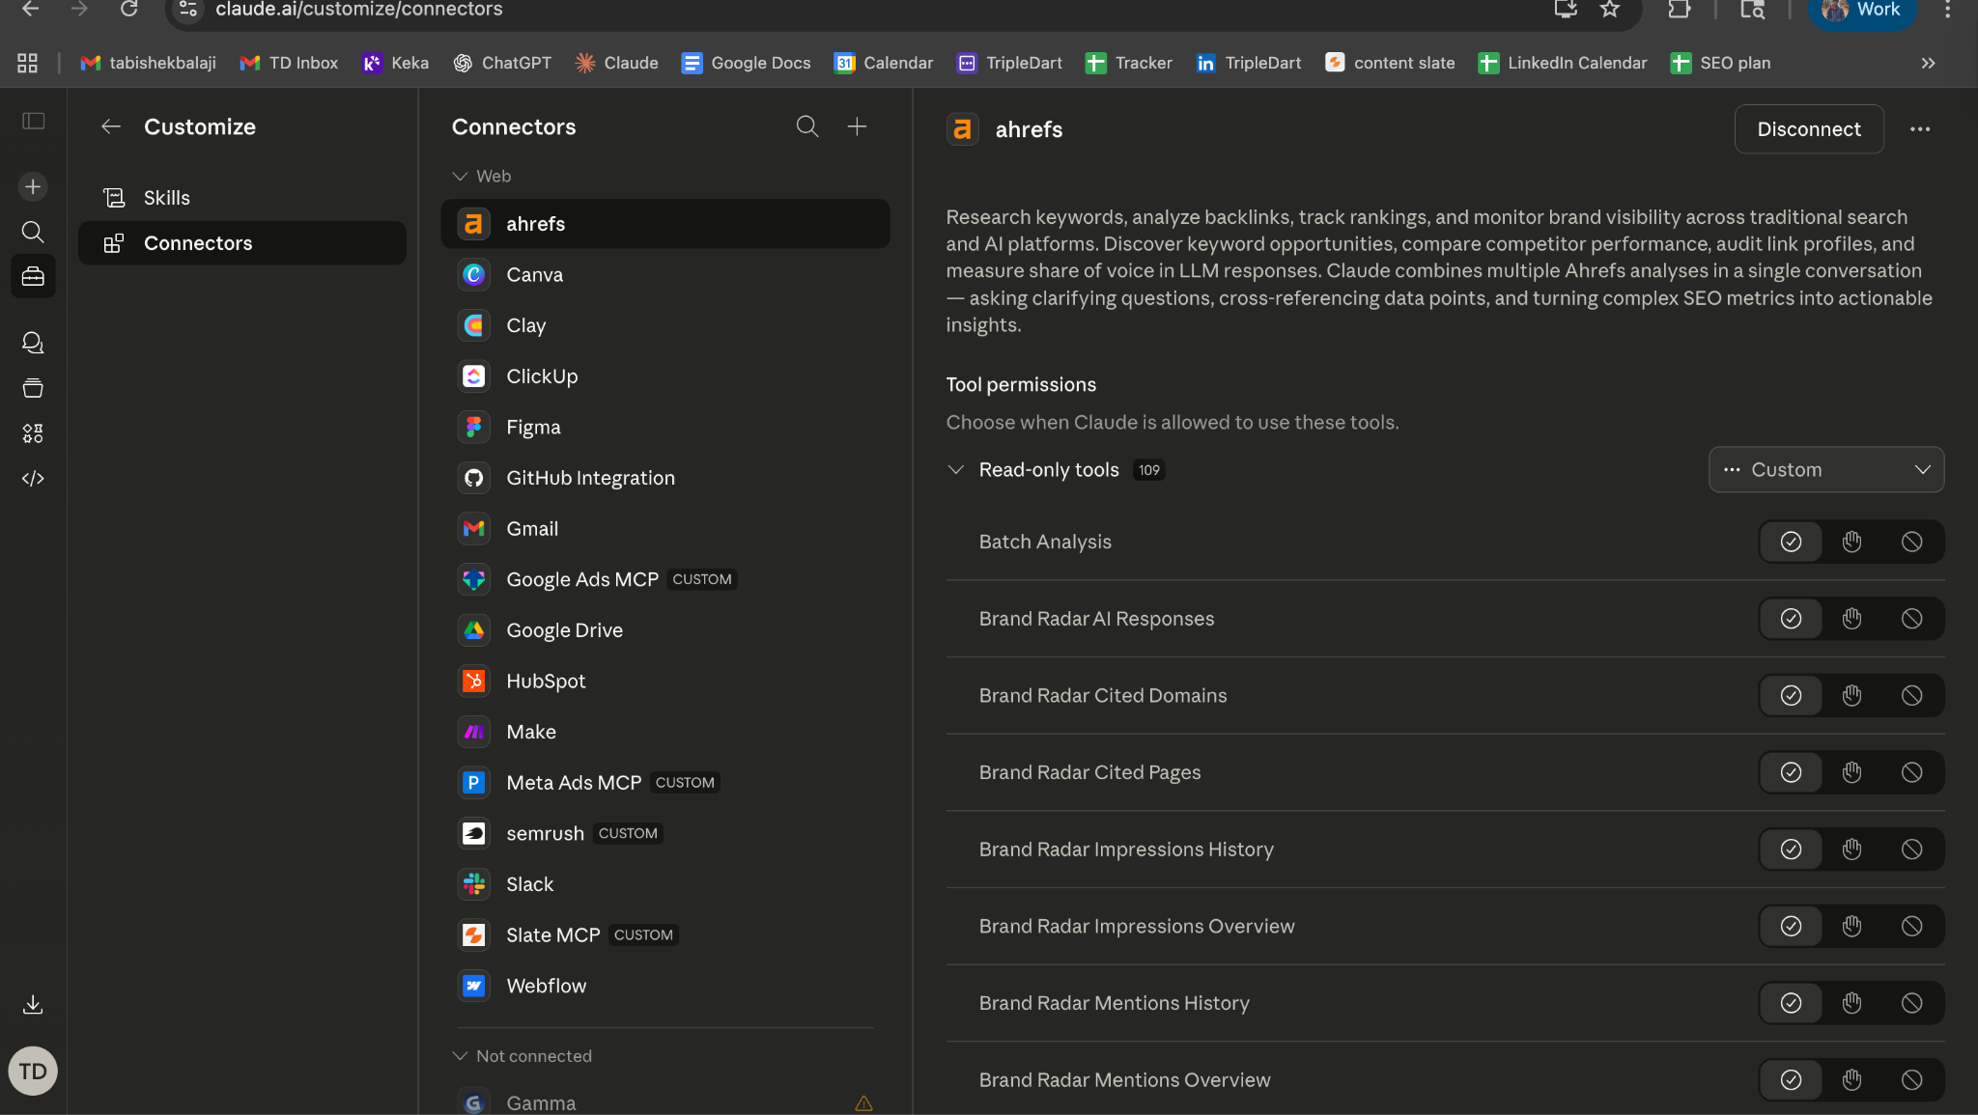This screenshot has width=1978, height=1115.
Task: Click the TD profile avatar
Action: pyautogui.click(x=33, y=1071)
